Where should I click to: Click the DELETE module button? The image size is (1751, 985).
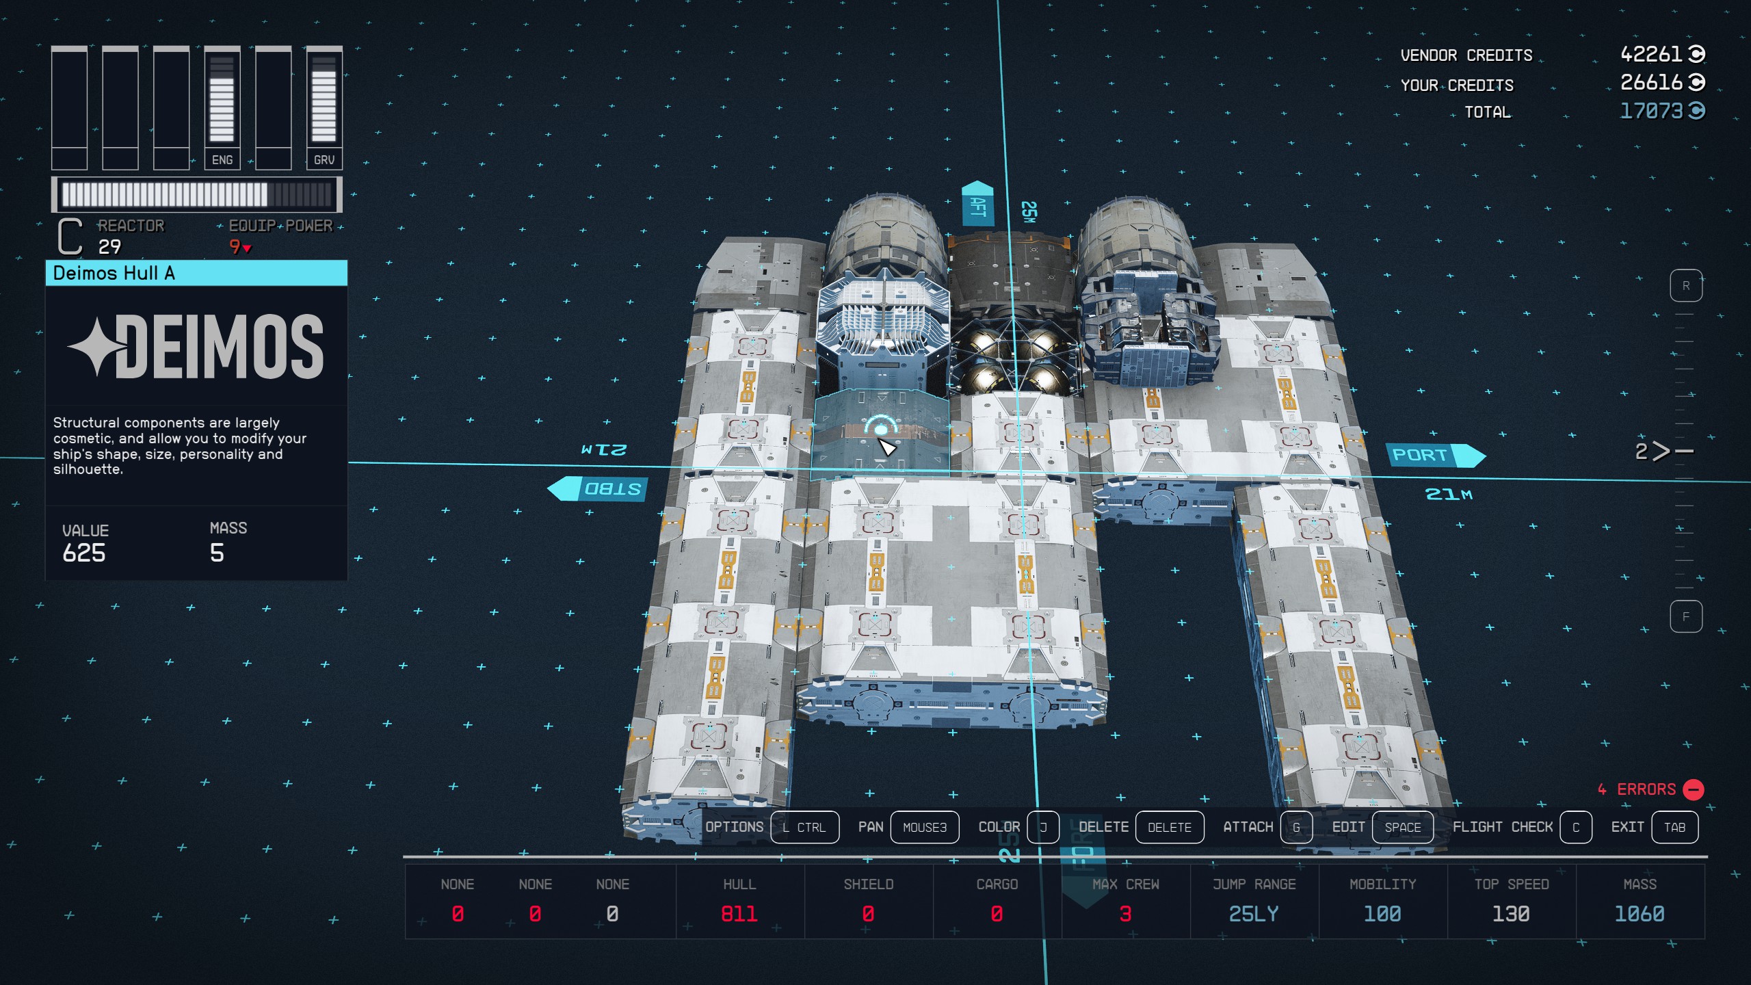(x=1168, y=828)
